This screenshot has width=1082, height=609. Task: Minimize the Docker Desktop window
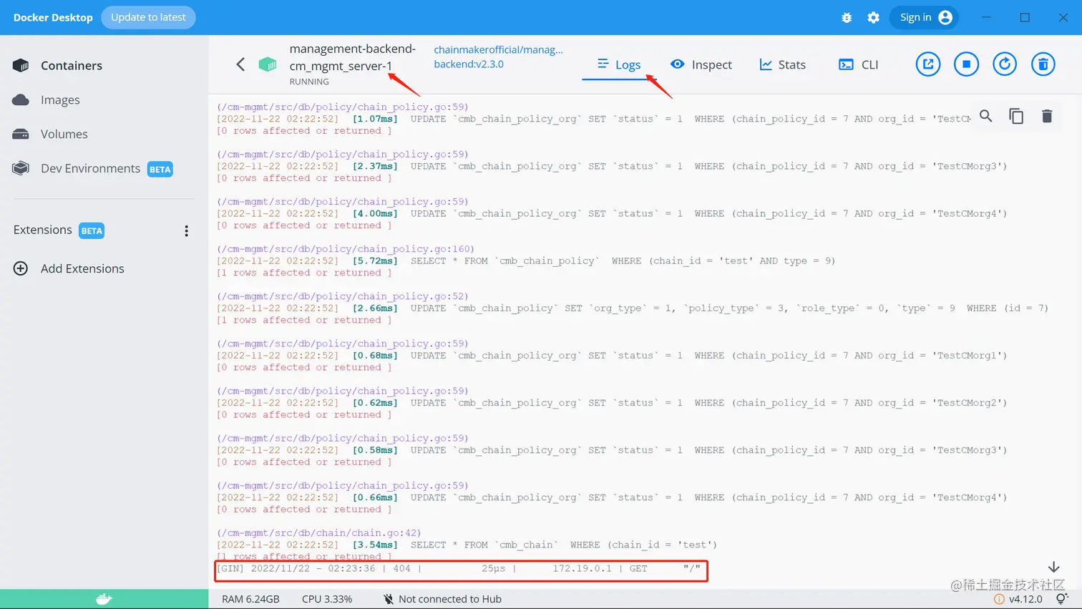pos(986,17)
